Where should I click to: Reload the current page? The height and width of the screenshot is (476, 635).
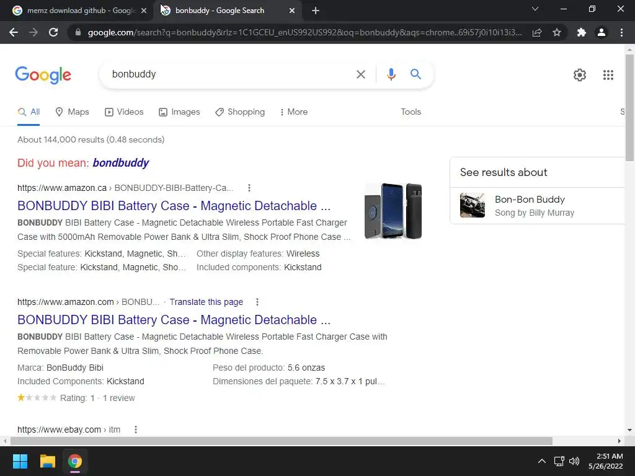53,32
